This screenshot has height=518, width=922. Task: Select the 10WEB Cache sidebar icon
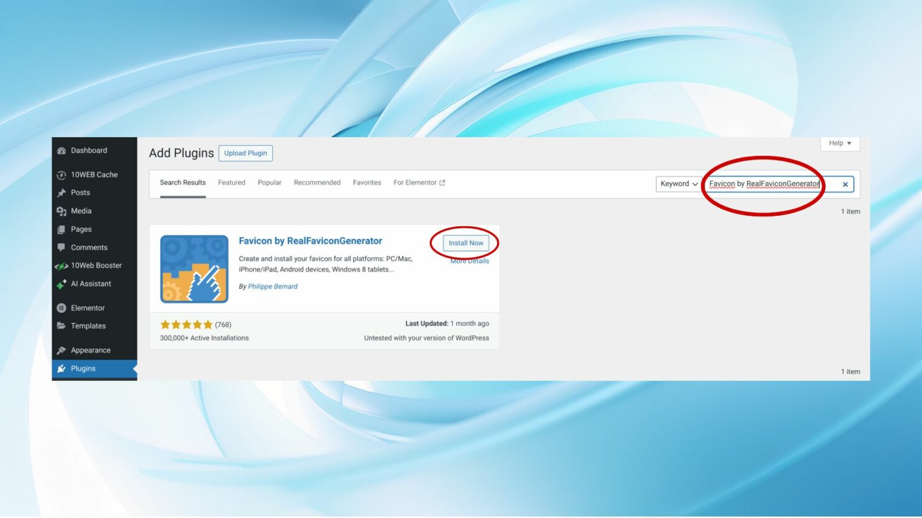click(62, 174)
